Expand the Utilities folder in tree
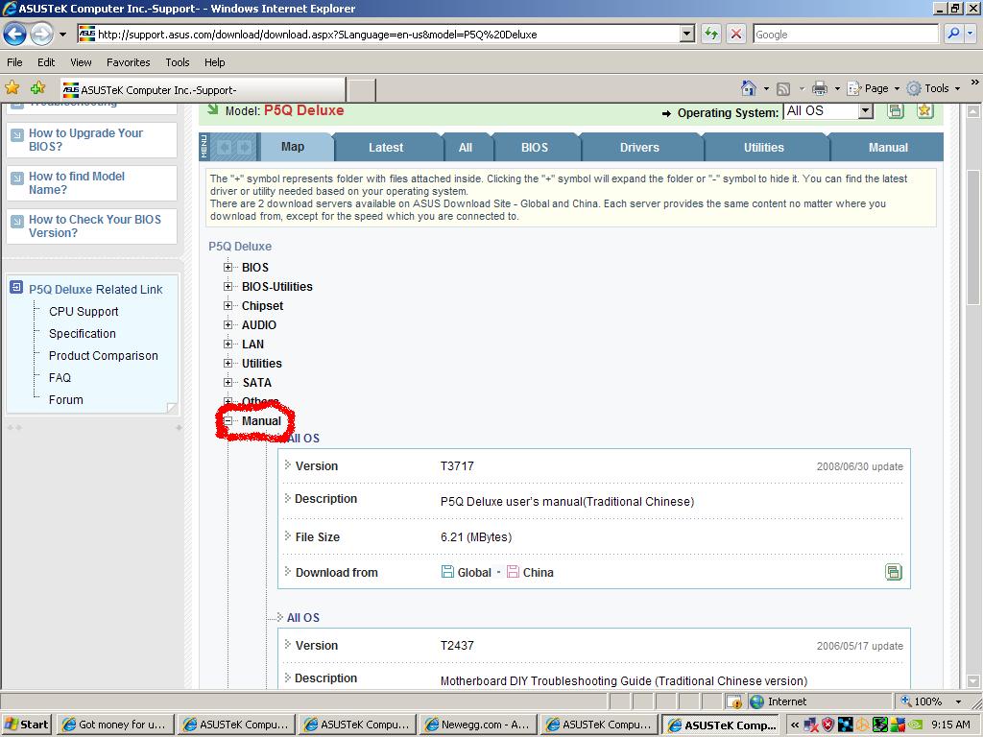 [x=228, y=363]
